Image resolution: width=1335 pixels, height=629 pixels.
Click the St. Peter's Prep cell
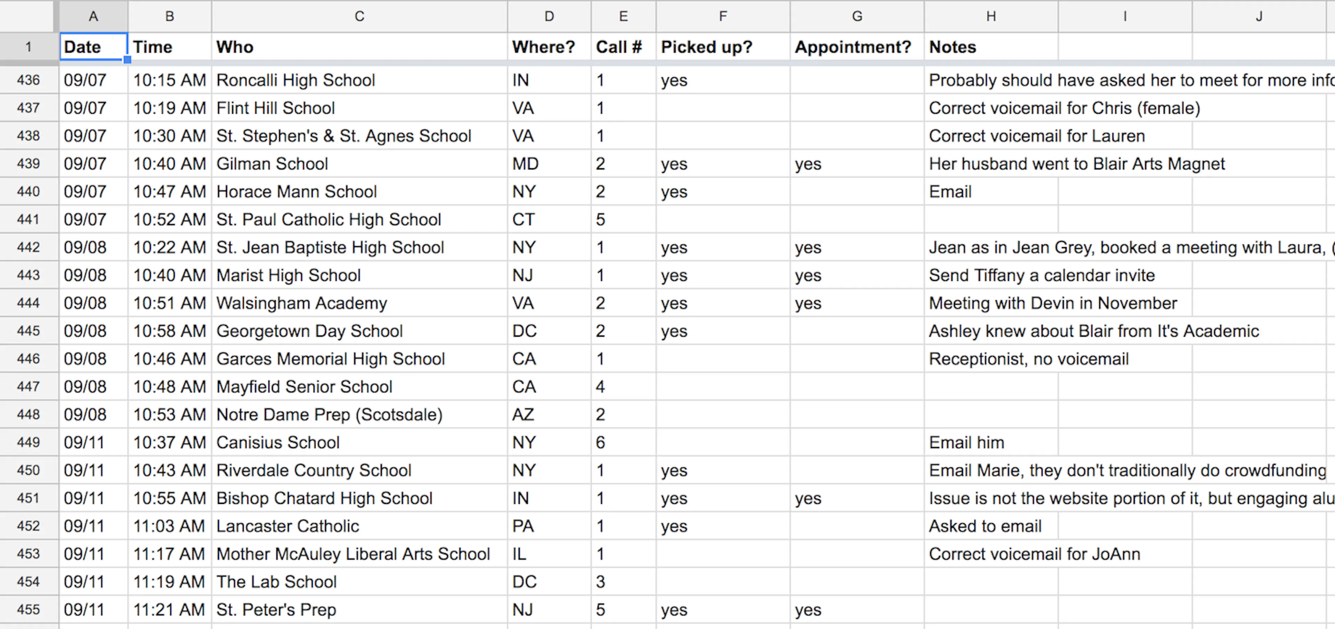(x=359, y=609)
